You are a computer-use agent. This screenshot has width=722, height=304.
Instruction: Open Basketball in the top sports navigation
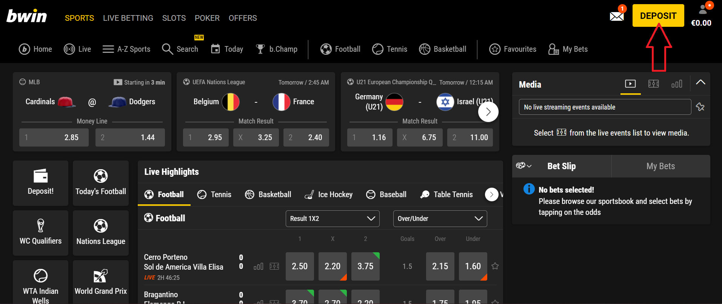443,49
